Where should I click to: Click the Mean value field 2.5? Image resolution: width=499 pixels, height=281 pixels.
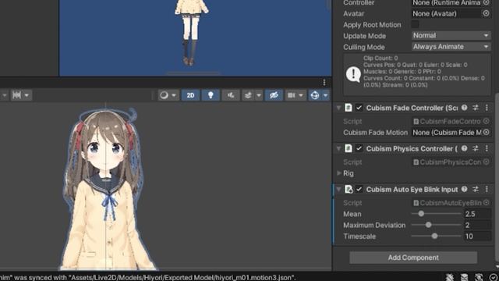tap(477, 214)
